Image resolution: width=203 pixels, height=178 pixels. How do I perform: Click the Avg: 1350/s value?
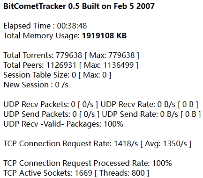click(x=166, y=143)
